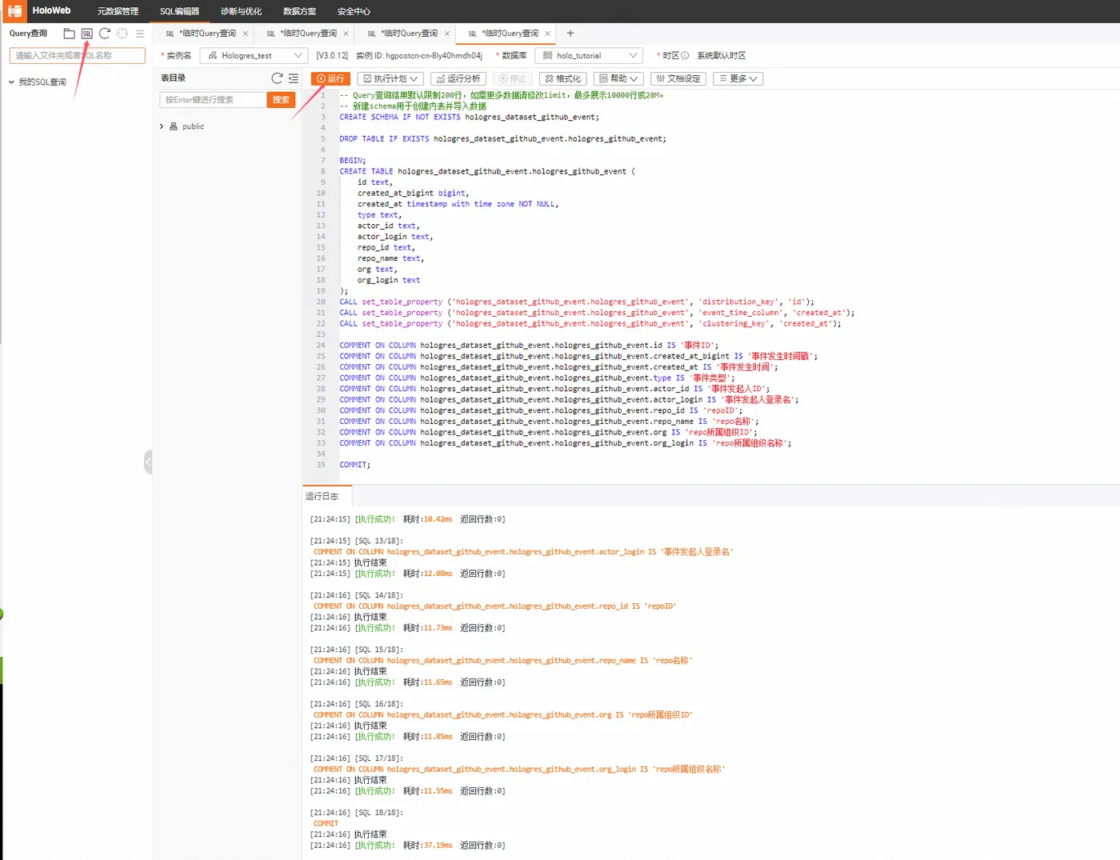1120x860 pixels.
Task: Click the HoloWeb logo icon
Action: pyautogui.click(x=14, y=10)
